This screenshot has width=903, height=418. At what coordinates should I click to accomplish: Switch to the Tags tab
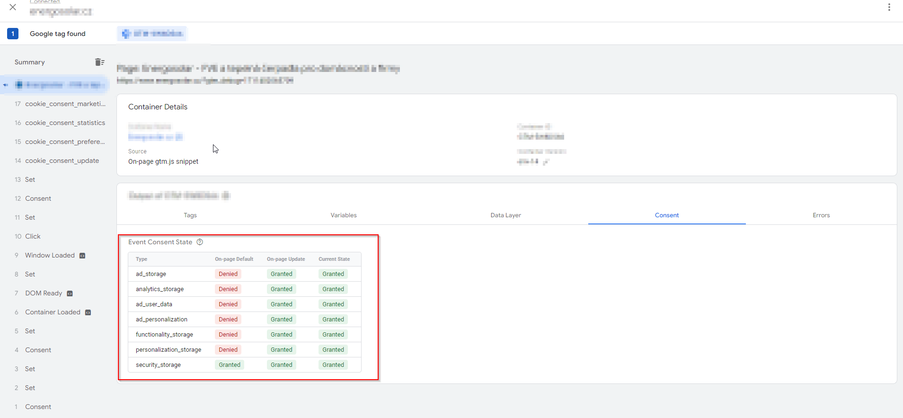point(190,215)
